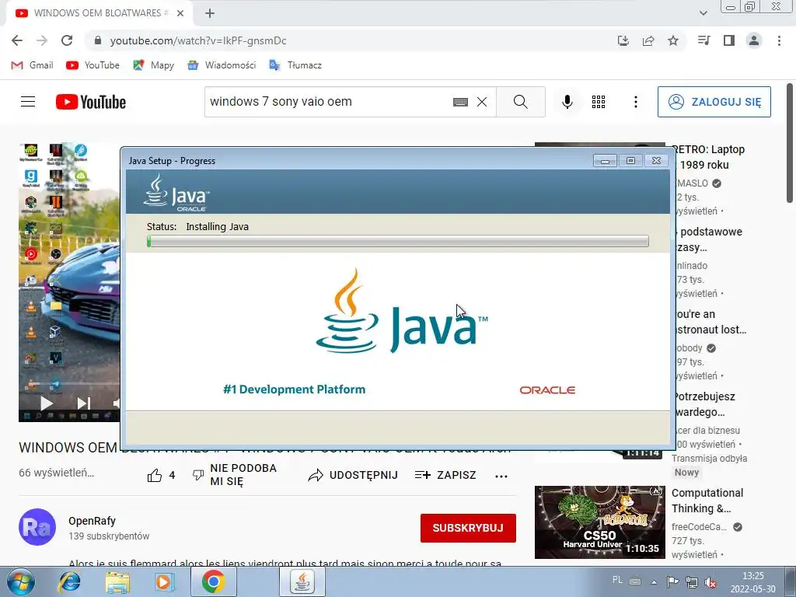Play the video

[46, 403]
